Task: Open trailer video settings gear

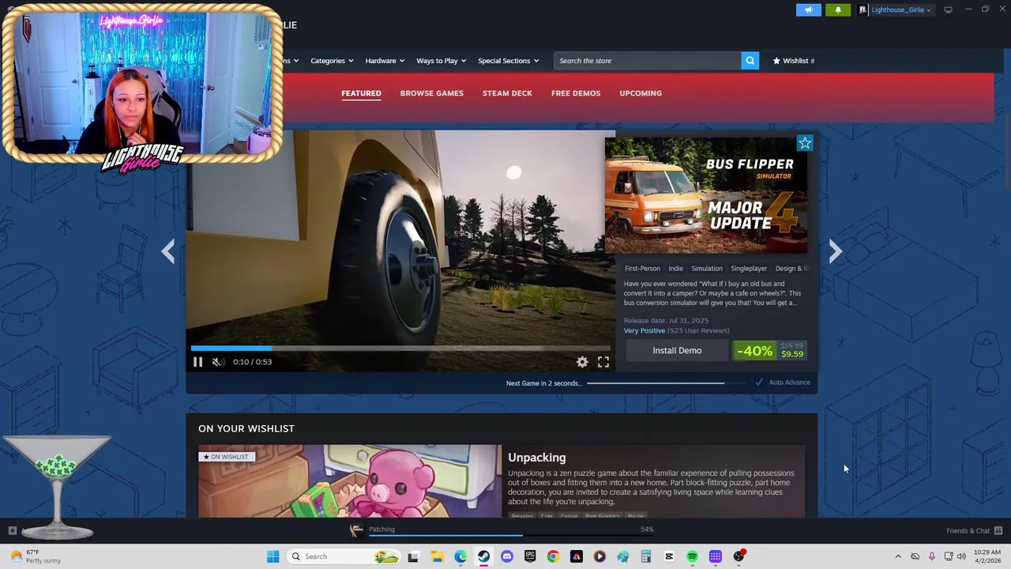Action: pos(582,362)
